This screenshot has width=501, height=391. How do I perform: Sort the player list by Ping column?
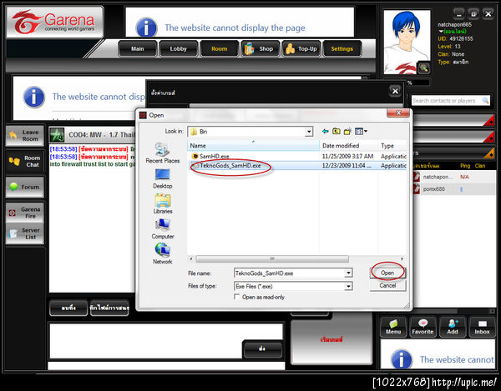(465, 166)
